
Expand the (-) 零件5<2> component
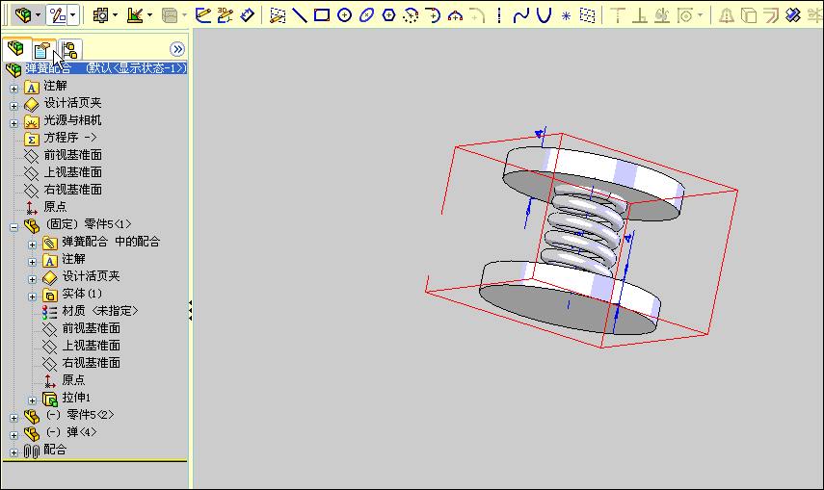(x=14, y=418)
